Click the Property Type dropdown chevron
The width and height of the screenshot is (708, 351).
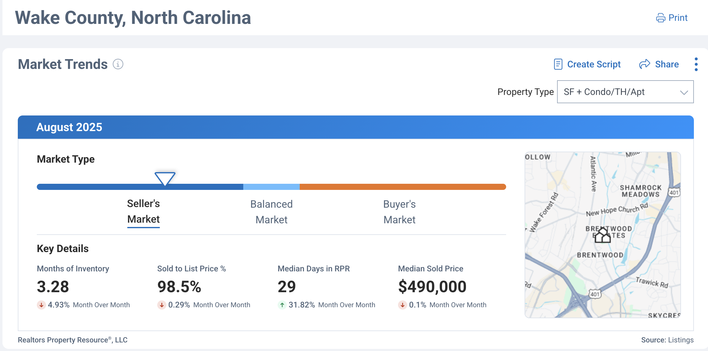tap(684, 92)
